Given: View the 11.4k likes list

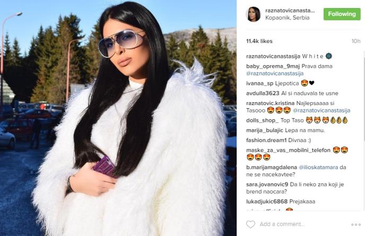Looking at the screenshot, I should (259, 41).
